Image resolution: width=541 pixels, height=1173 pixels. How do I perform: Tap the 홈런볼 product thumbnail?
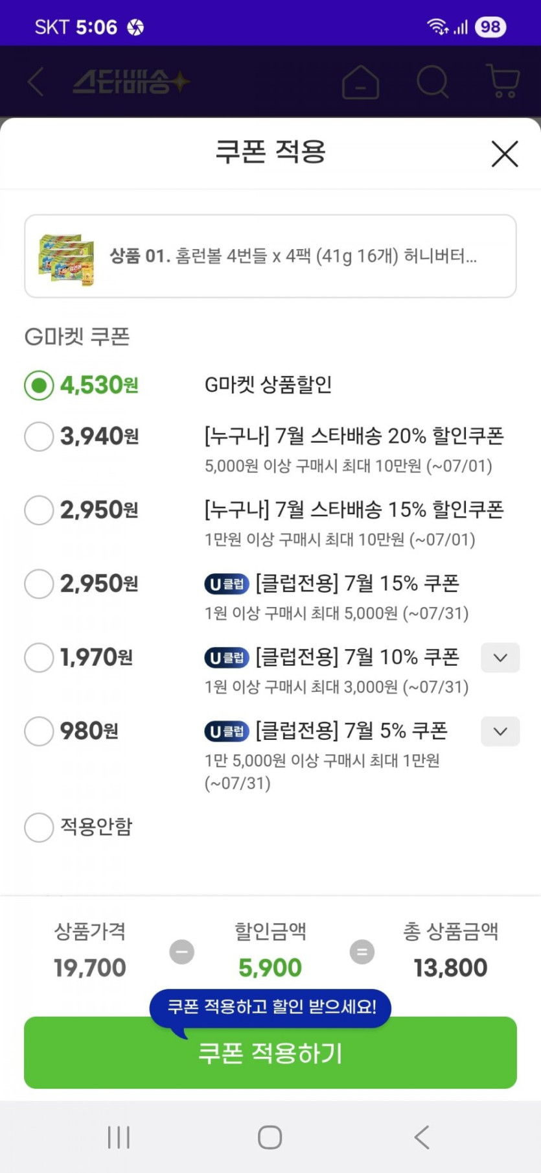(67, 257)
